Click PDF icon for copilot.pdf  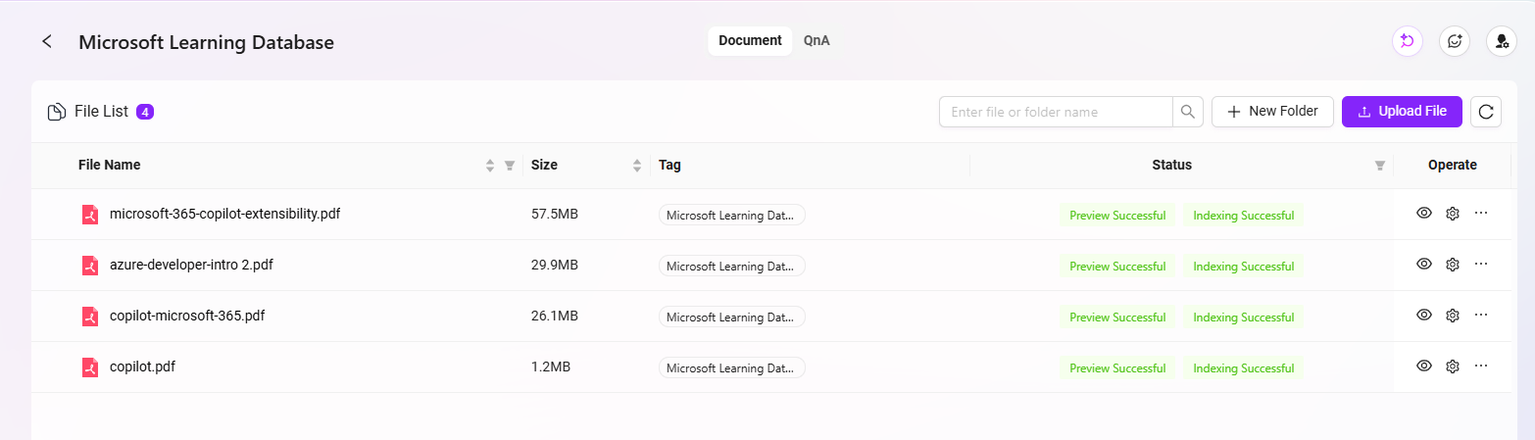click(90, 367)
